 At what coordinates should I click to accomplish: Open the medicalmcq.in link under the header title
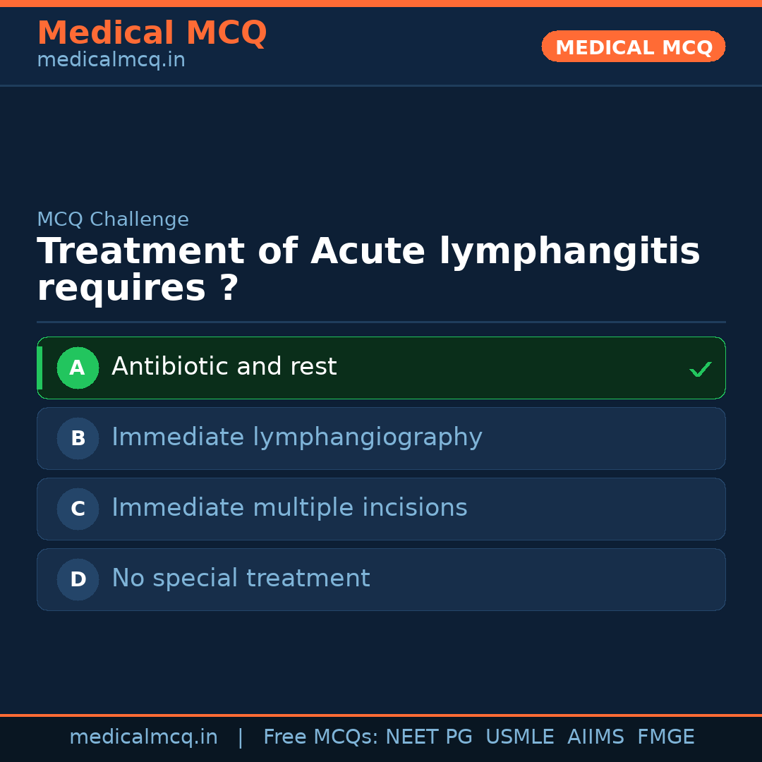click(x=111, y=61)
